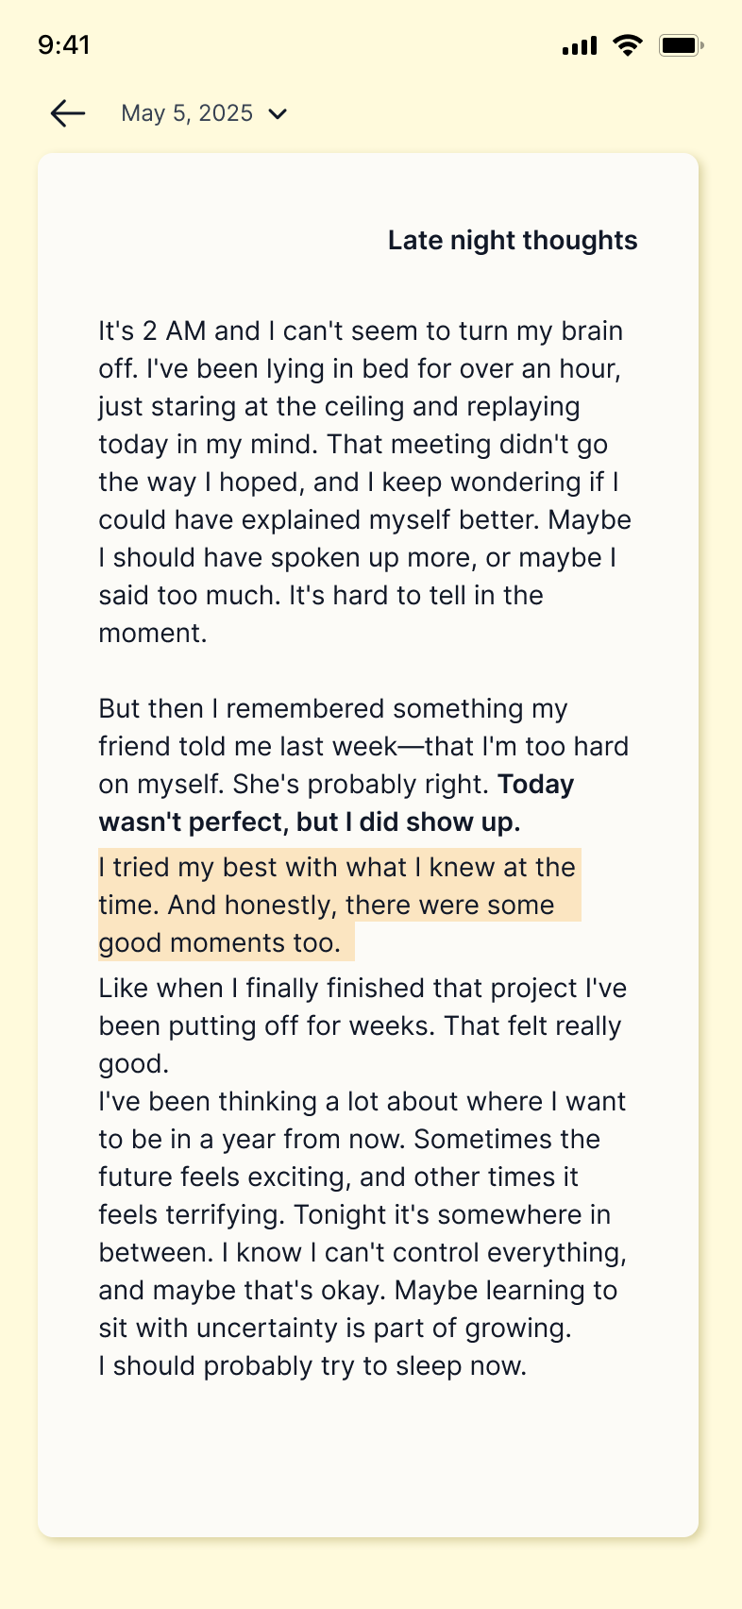Tap the back arrow icon
Screen dimensions: 742x1609
[68, 114]
